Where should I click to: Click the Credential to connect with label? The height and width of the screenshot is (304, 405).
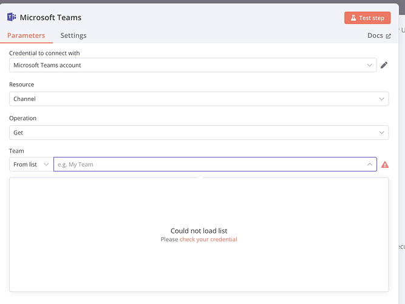point(44,53)
